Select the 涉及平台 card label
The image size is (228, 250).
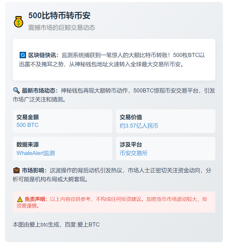(131, 144)
